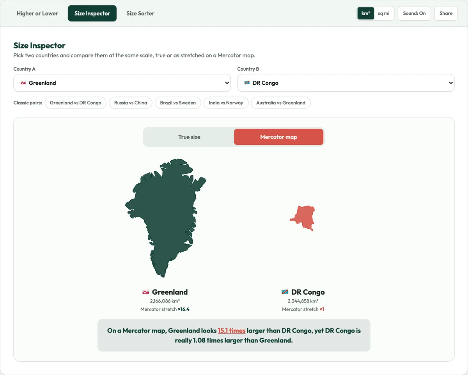Click the Mercator stretch ×16.4 text
Image resolution: width=468 pixels, height=375 pixels.
(x=165, y=309)
